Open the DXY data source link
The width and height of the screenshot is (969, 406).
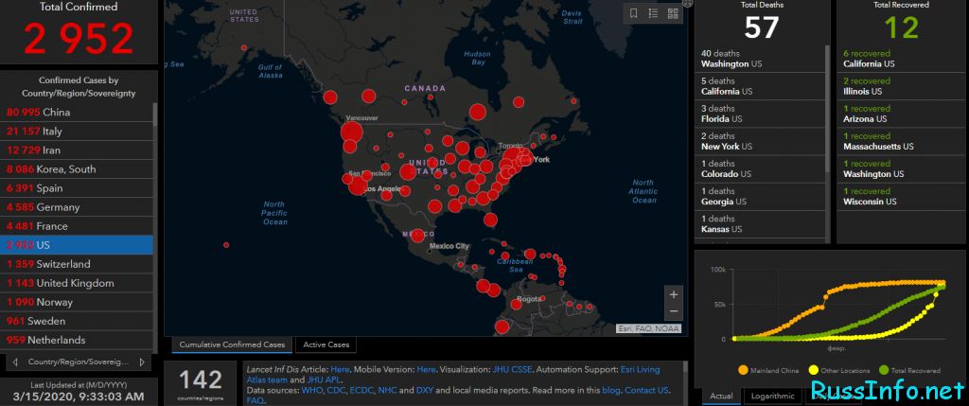click(426, 391)
